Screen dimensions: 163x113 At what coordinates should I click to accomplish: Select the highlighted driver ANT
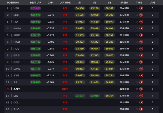click(x=17, y=89)
